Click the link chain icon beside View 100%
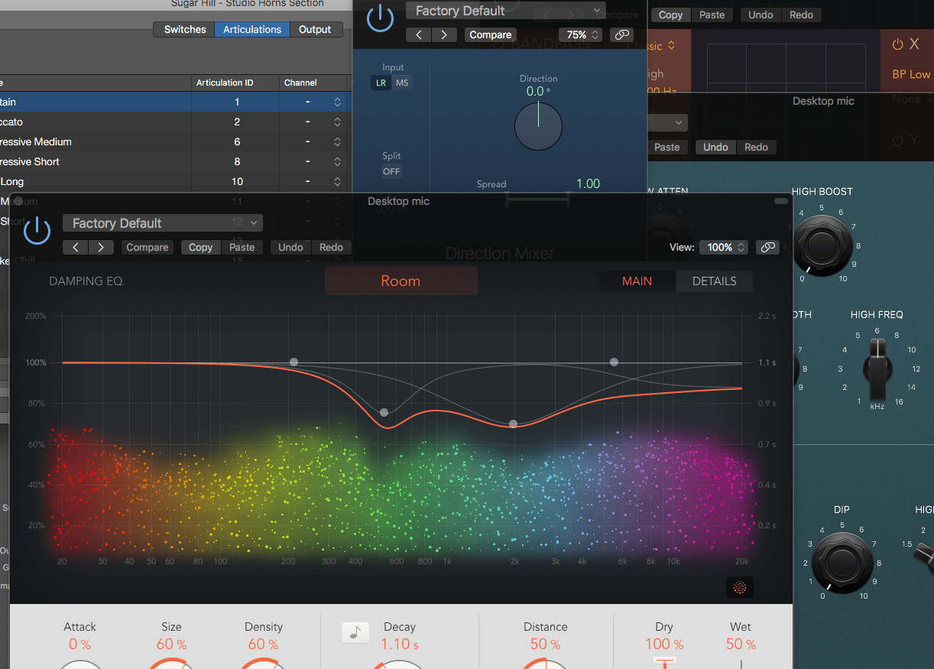Image resolution: width=934 pixels, height=669 pixels. pos(767,247)
